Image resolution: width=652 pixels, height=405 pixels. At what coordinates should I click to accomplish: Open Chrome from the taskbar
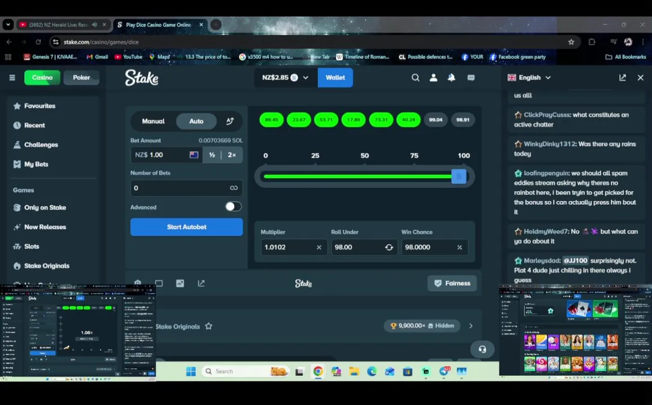[x=318, y=371]
